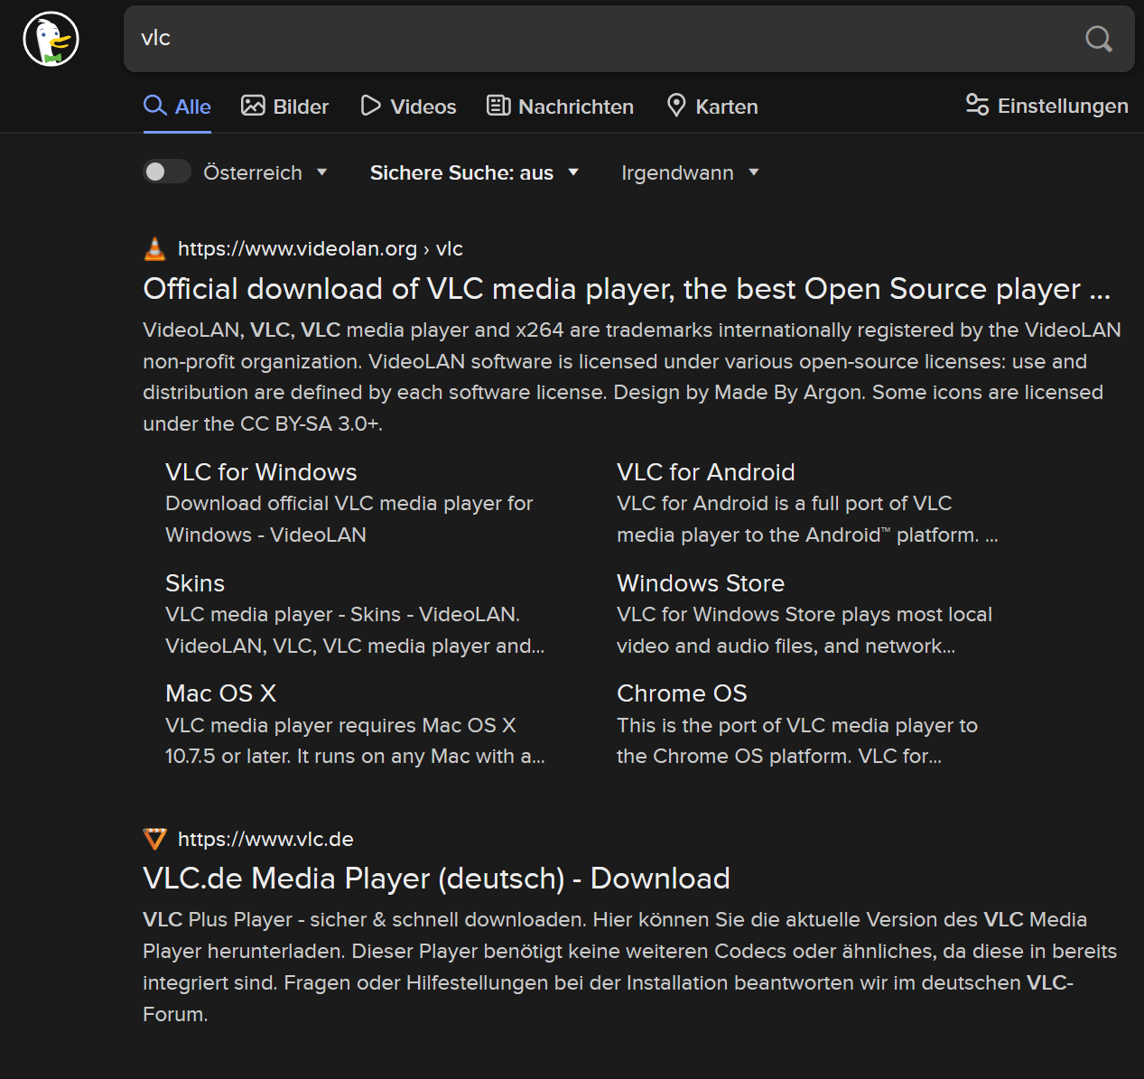Open the Mac OS X sitelink

[x=220, y=693]
